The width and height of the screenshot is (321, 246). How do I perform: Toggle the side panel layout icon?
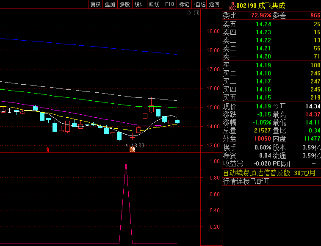tap(196, 13)
